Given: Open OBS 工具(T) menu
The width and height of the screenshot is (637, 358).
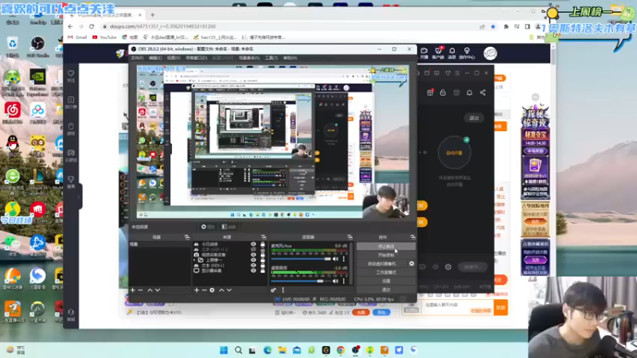Looking at the screenshot, I should pyautogui.click(x=272, y=58).
